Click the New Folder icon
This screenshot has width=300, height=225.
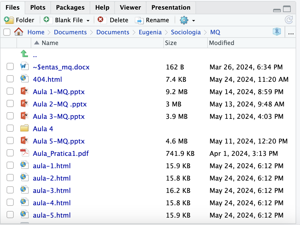[9, 20]
